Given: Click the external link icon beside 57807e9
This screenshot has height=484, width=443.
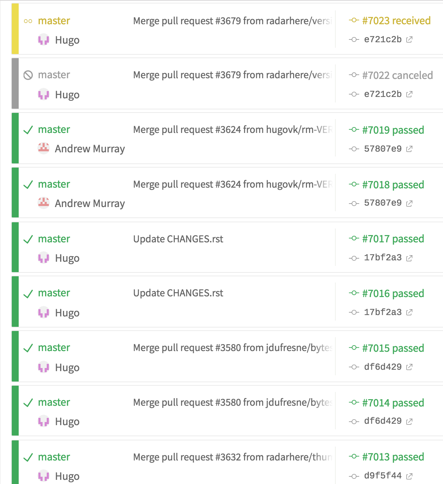Looking at the screenshot, I should (409, 149).
